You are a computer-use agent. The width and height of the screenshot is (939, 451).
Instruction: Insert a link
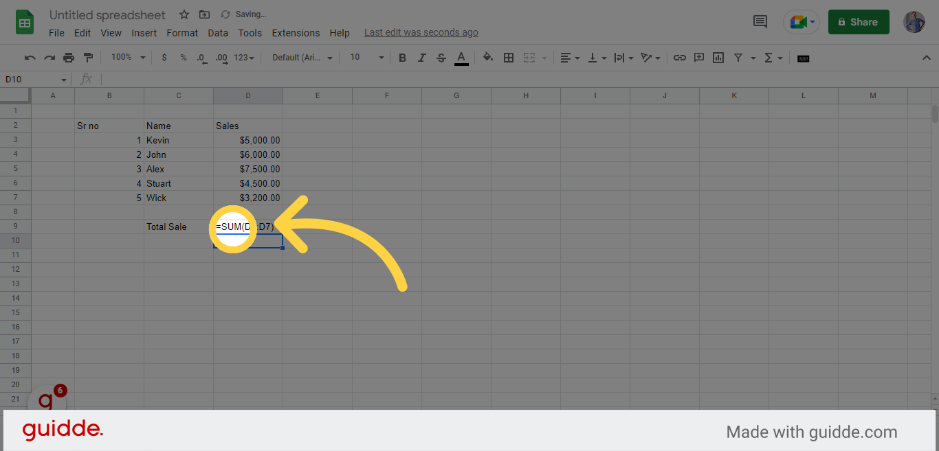tap(679, 58)
